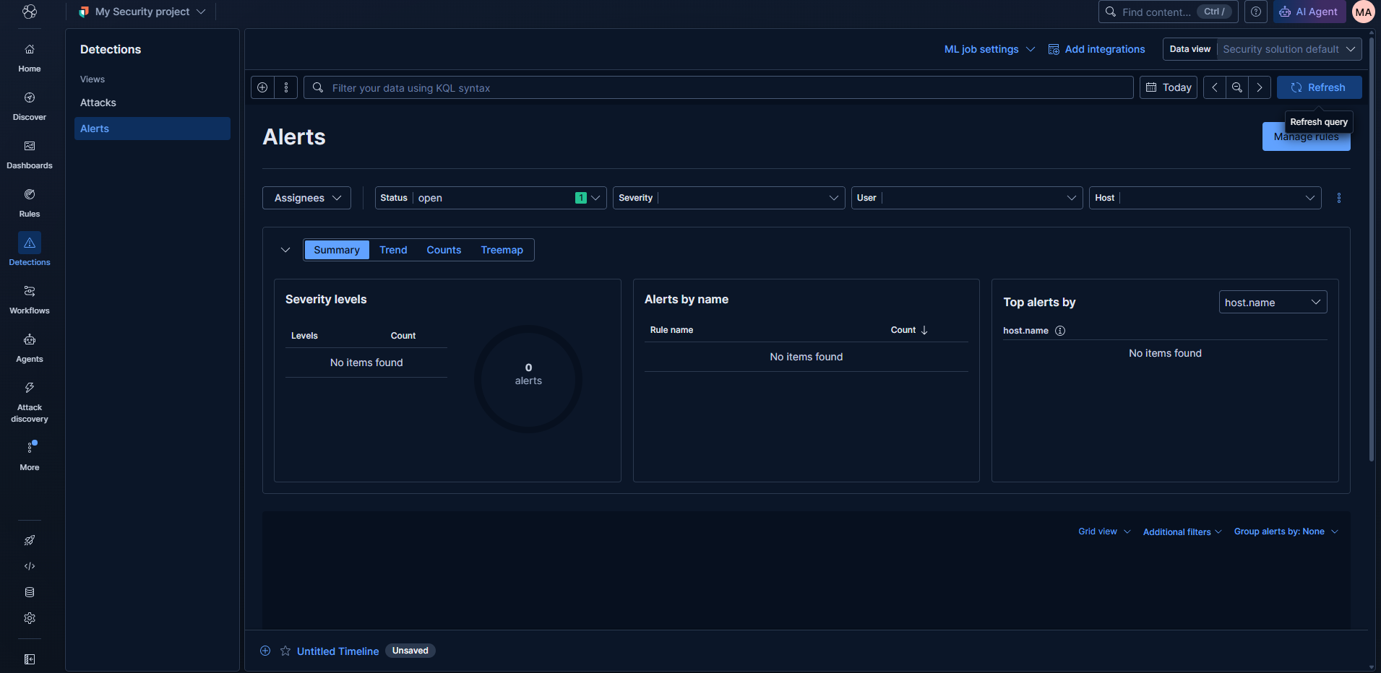Open Home in the side navigation
This screenshot has height=673, width=1381.
tap(30, 58)
